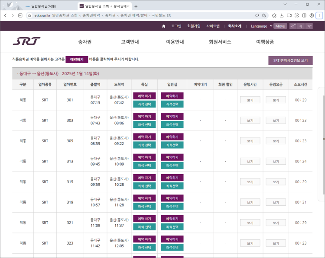Open the browser extensions puzzle icon
This screenshot has height=258, width=325.
(x=274, y=16)
